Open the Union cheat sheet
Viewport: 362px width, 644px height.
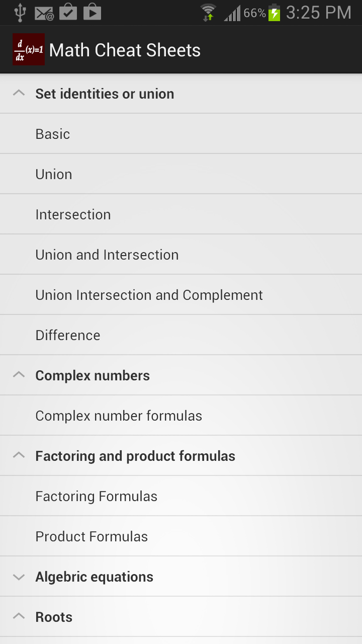click(54, 174)
